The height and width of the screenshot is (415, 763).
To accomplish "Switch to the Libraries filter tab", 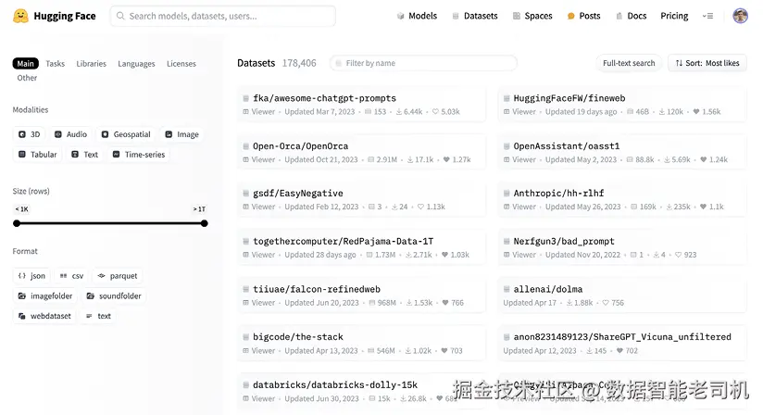I will [91, 63].
